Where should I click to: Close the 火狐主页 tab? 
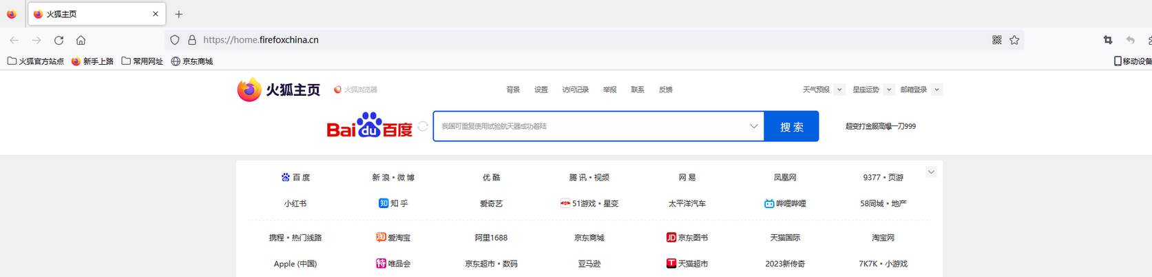tap(156, 14)
